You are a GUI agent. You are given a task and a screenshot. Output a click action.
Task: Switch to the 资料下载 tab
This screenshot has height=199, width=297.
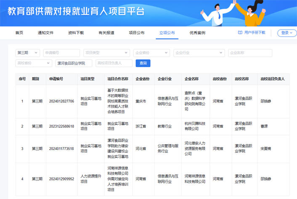point(76,33)
